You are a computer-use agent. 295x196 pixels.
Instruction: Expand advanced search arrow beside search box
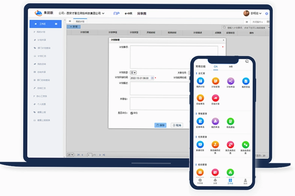269,28
